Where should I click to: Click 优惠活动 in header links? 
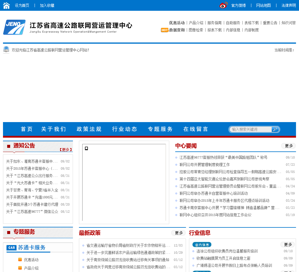coord(177,23)
